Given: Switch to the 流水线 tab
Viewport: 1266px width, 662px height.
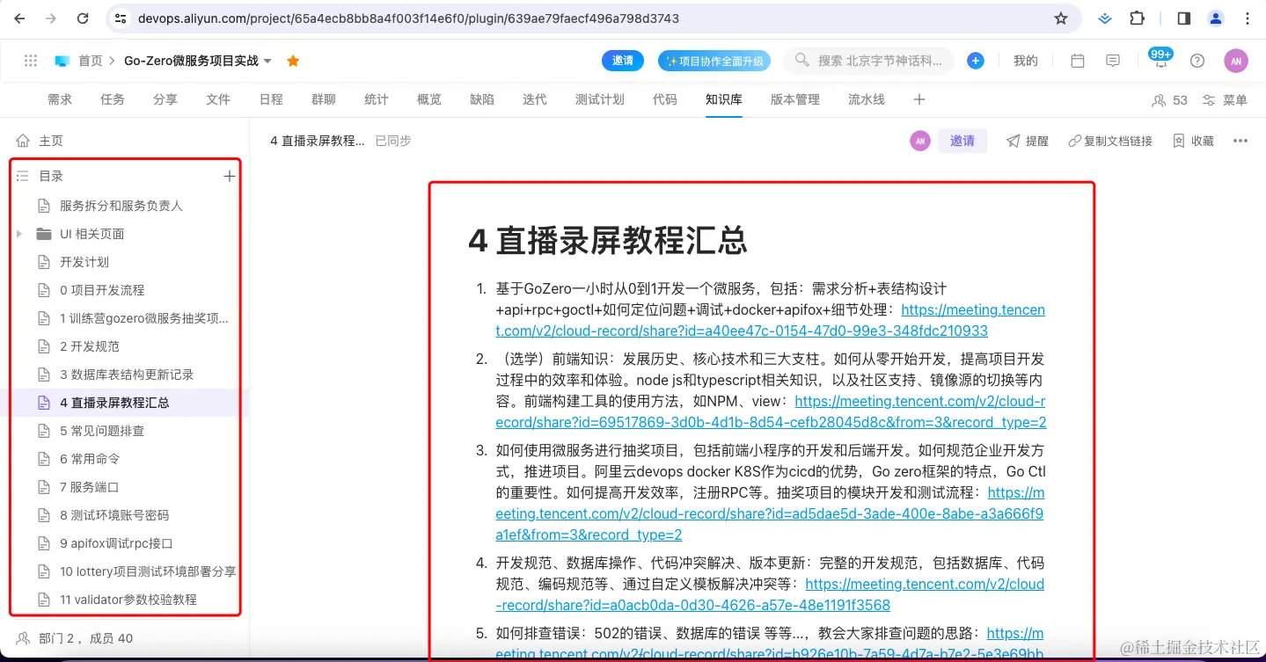Looking at the screenshot, I should (x=867, y=99).
